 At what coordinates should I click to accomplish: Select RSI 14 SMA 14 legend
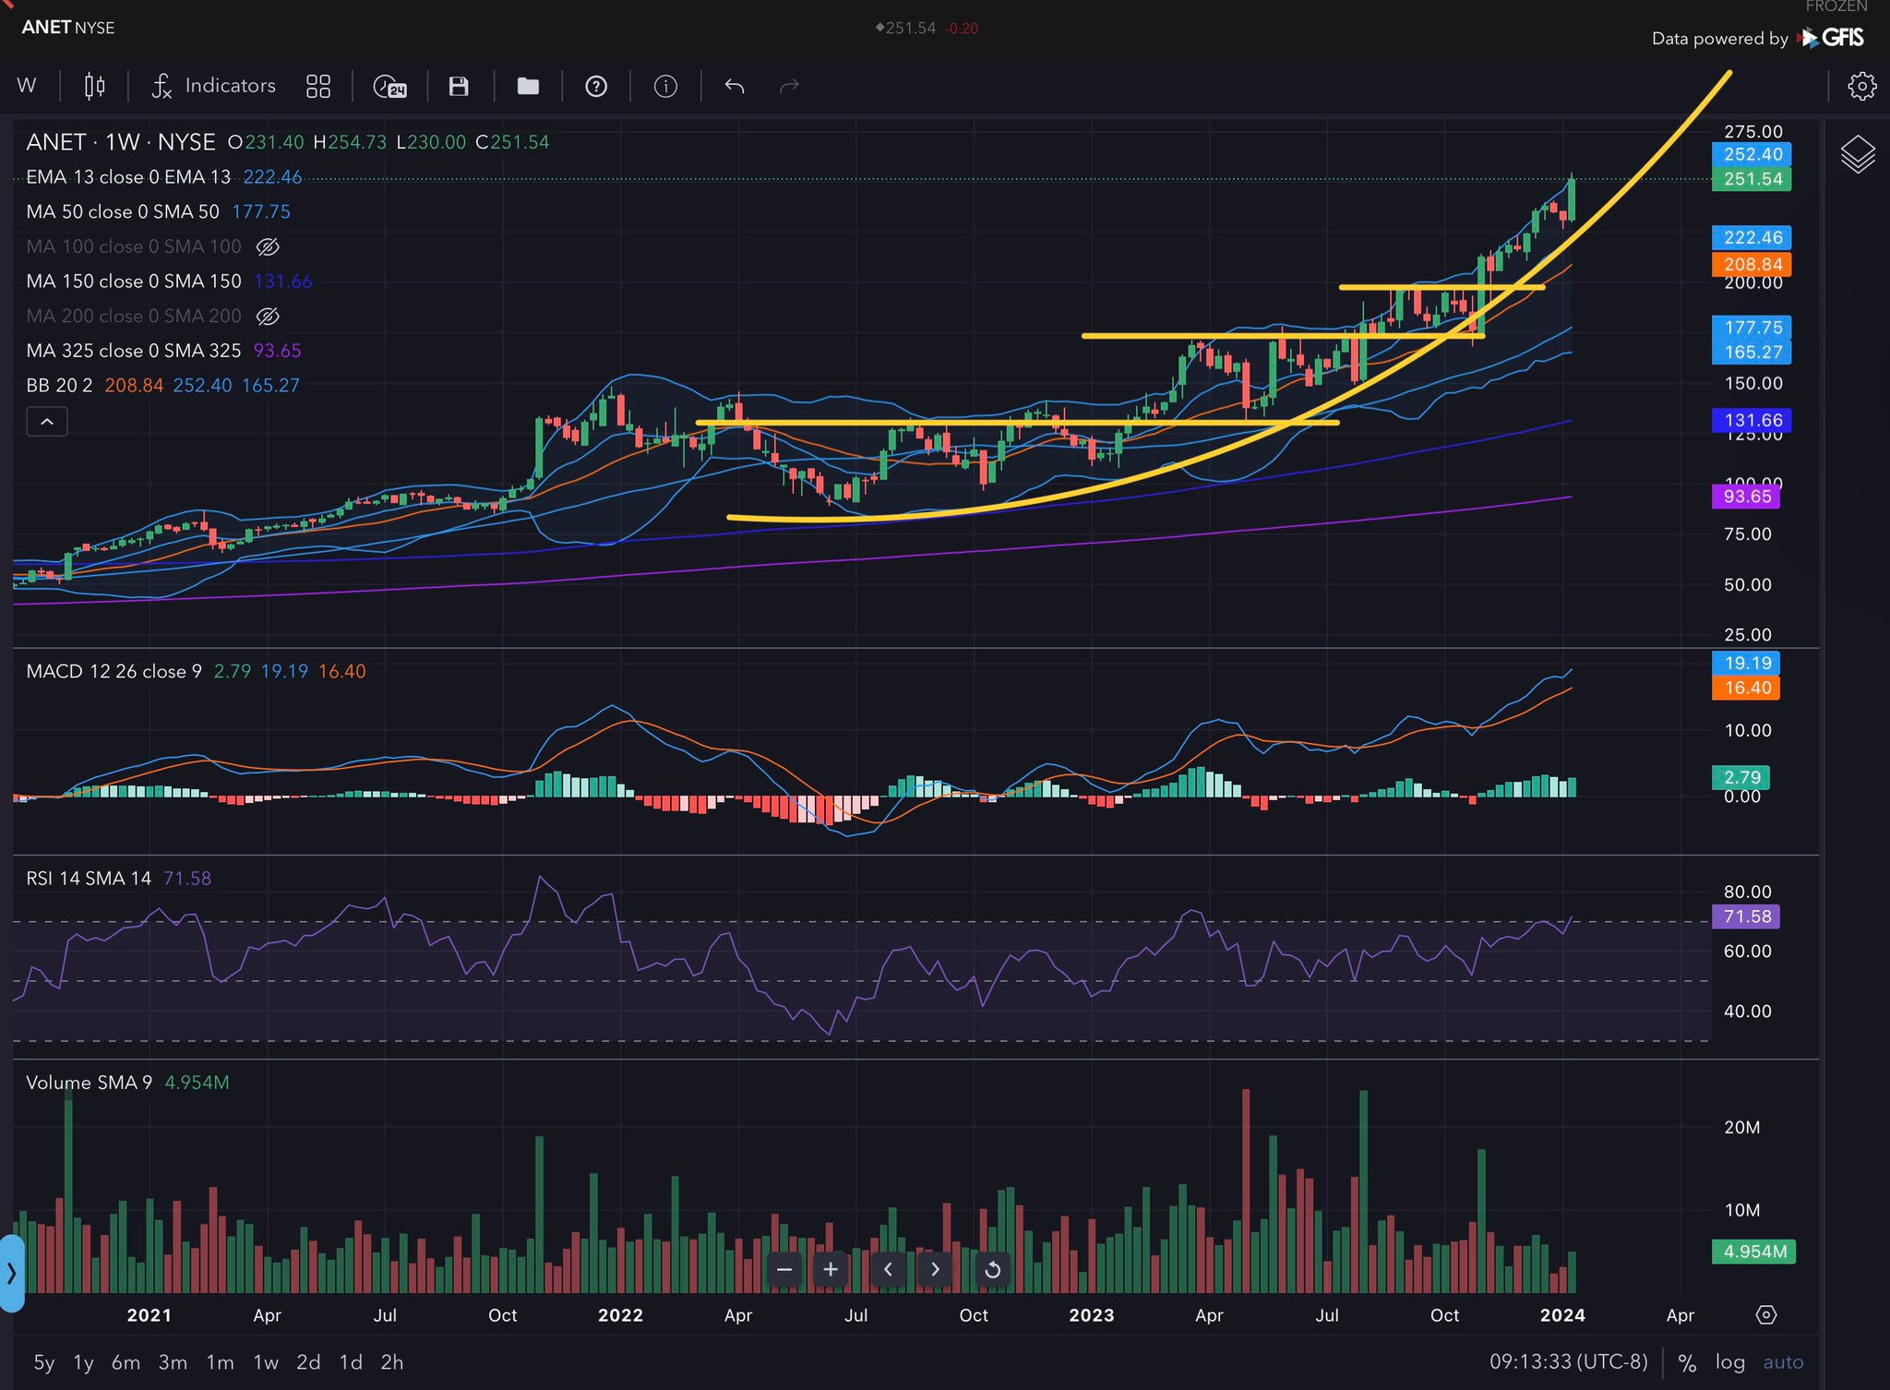[x=118, y=879]
